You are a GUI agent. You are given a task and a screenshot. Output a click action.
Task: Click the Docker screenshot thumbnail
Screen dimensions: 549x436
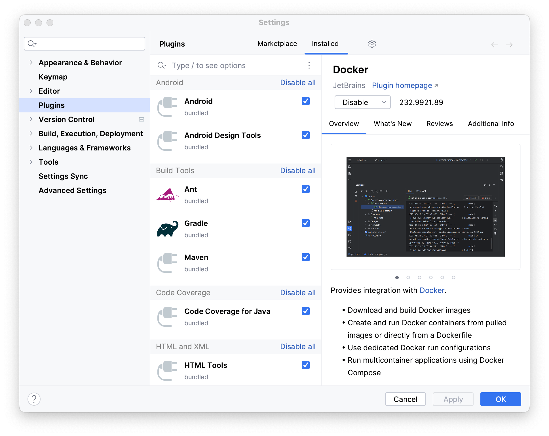(425, 207)
